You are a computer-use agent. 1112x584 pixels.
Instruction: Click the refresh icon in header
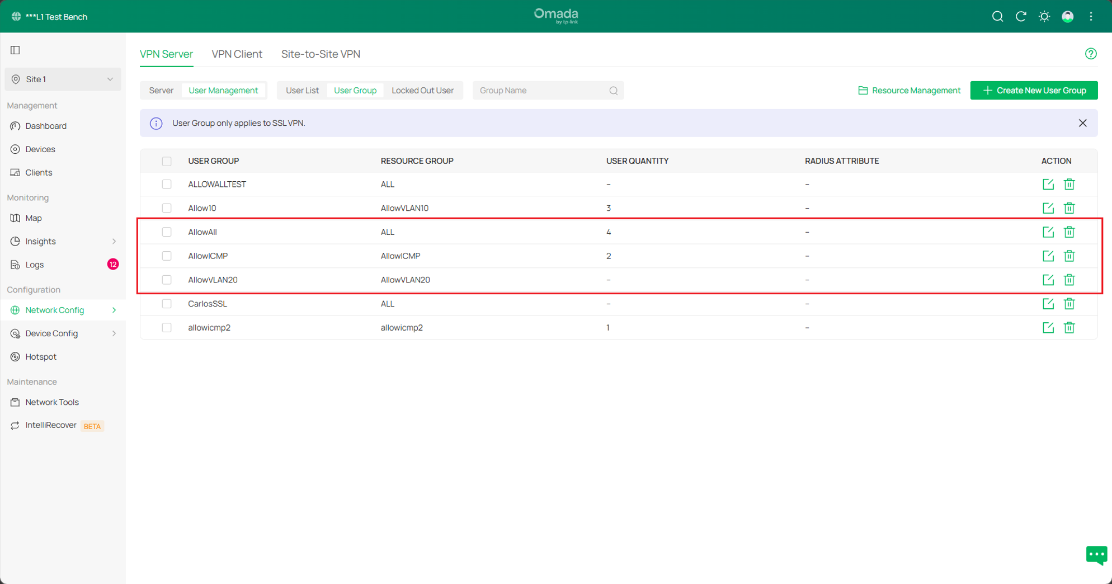pyautogui.click(x=1021, y=16)
